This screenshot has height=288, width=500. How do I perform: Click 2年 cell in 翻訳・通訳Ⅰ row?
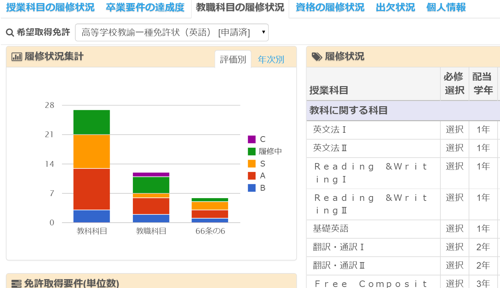click(483, 247)
